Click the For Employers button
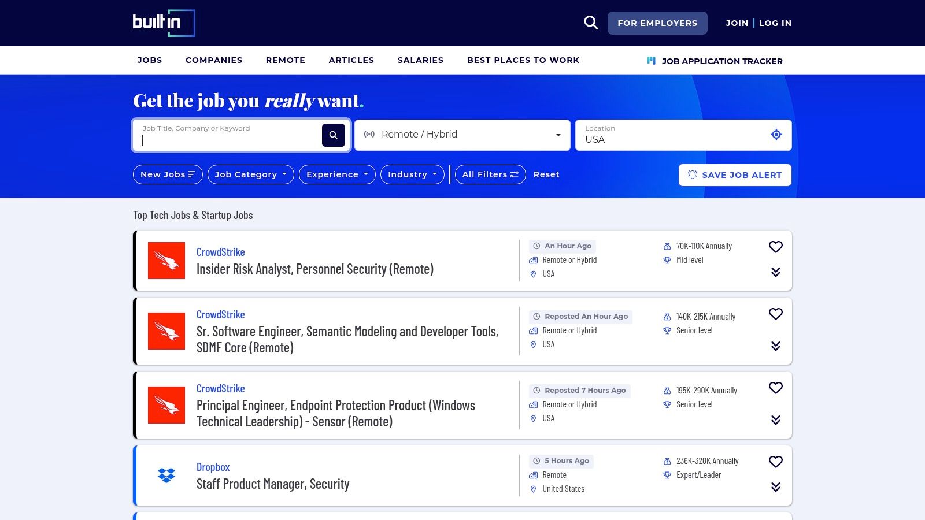 (657, 23)
